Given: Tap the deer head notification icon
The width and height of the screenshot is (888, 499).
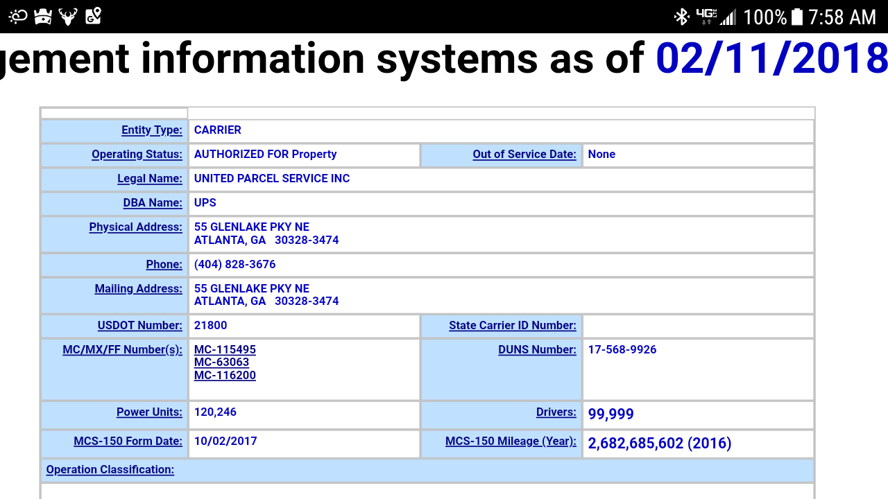Looking at the screenshot, I should 68,16.
